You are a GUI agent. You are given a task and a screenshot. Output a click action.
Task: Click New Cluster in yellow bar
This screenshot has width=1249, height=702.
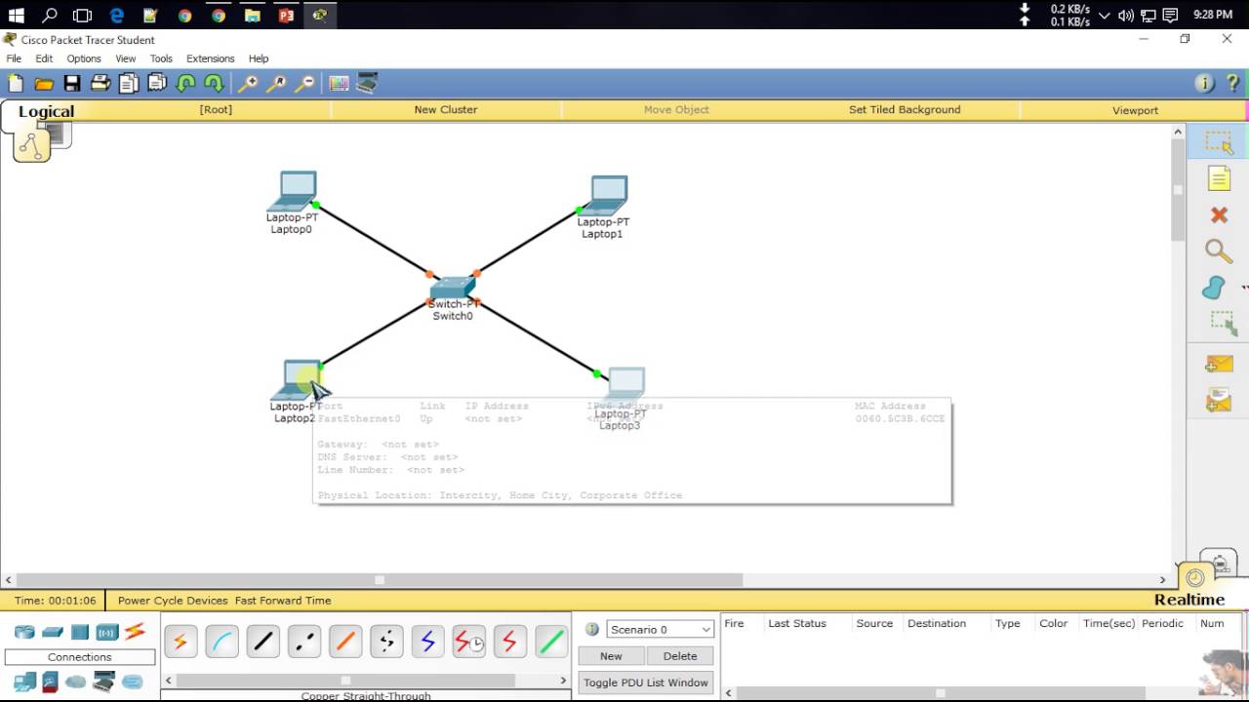coord(446,109)
